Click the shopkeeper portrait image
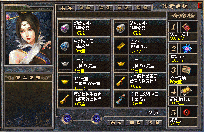The width and height of the screenshot is (204, 132). pos(28,38)
